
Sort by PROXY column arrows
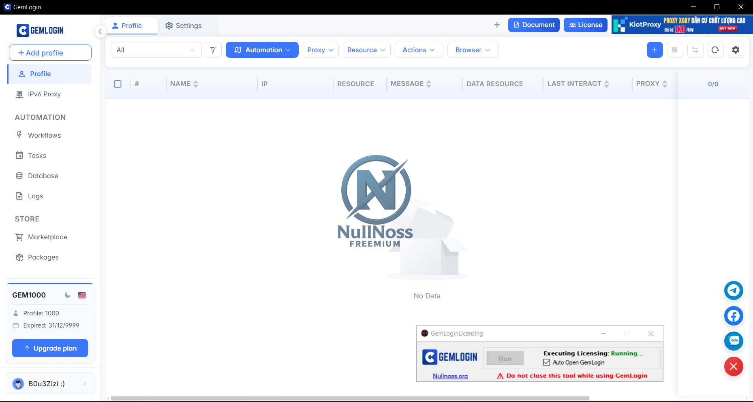click(x=665, y=84)
